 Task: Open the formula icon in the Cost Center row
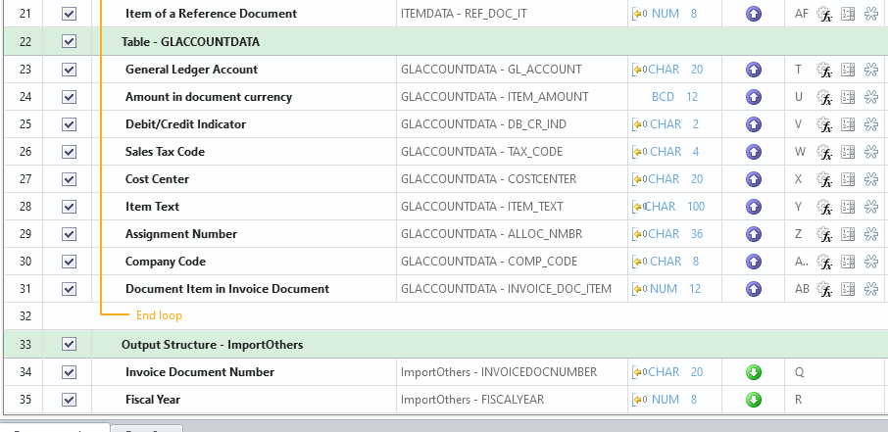(824, 180)
